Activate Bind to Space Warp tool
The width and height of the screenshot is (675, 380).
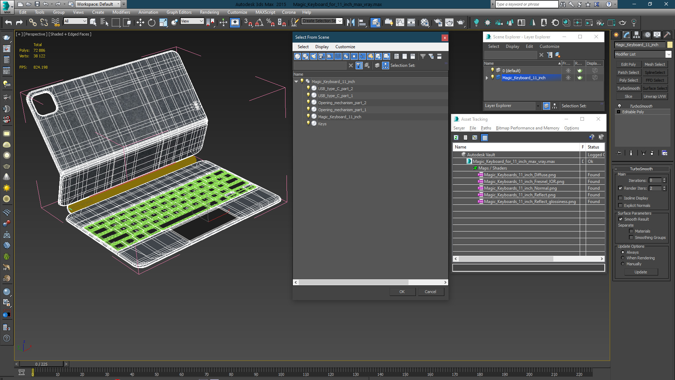[56, 23]
